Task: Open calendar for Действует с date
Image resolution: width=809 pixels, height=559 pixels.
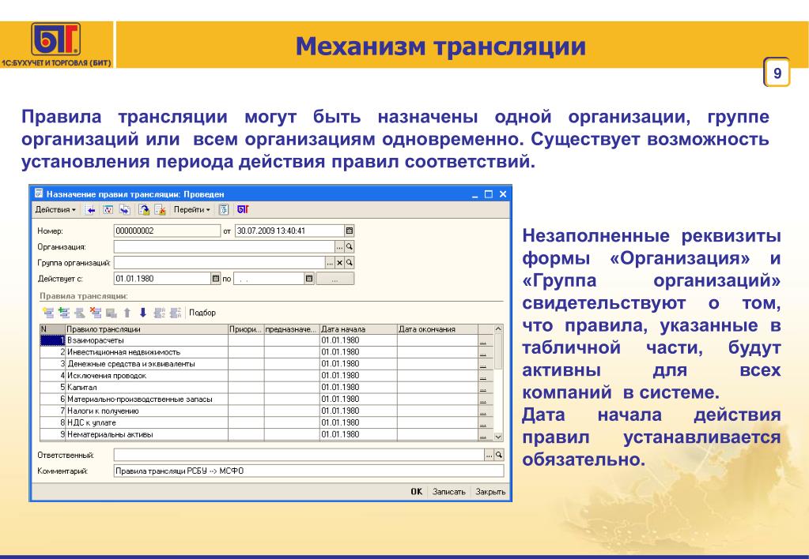Action: pos(216,279)
